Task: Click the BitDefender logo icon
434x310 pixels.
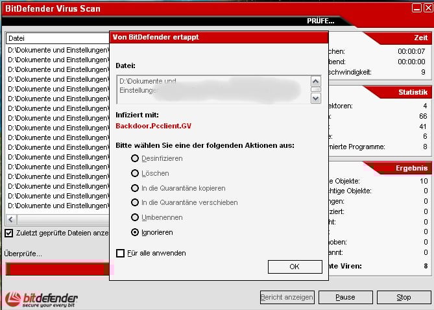Action: (x=13, y=299)
